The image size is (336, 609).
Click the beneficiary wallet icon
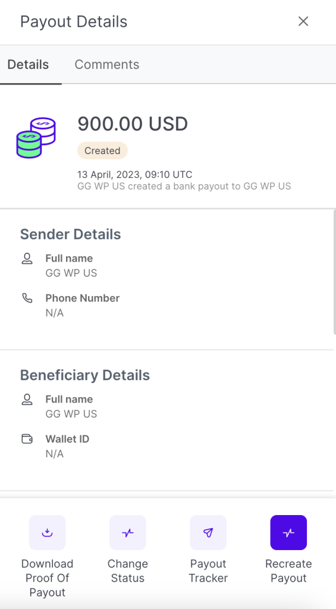[27, 440]
